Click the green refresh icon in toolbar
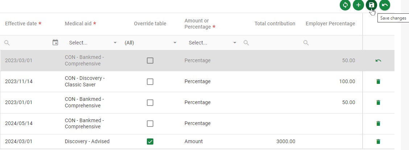 click(345, 5)
